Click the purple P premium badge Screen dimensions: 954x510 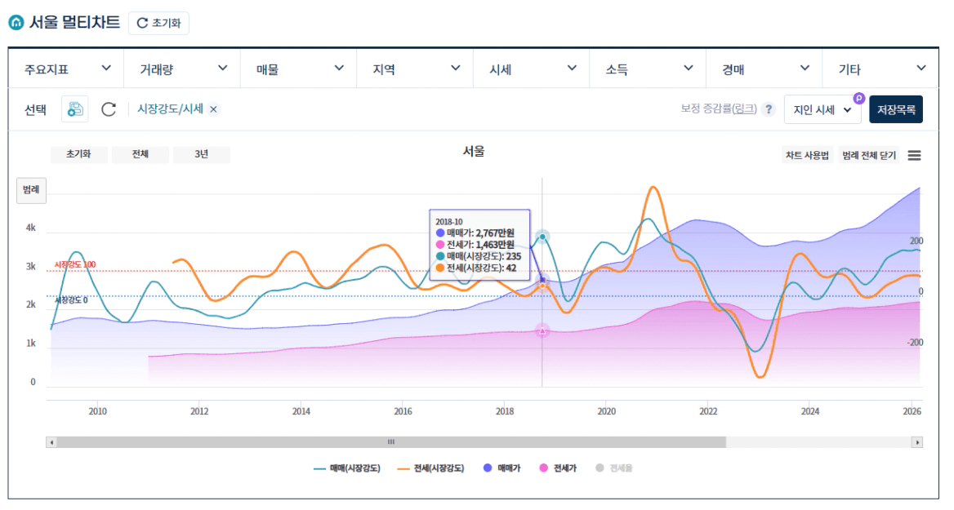(x=858, y=98)
